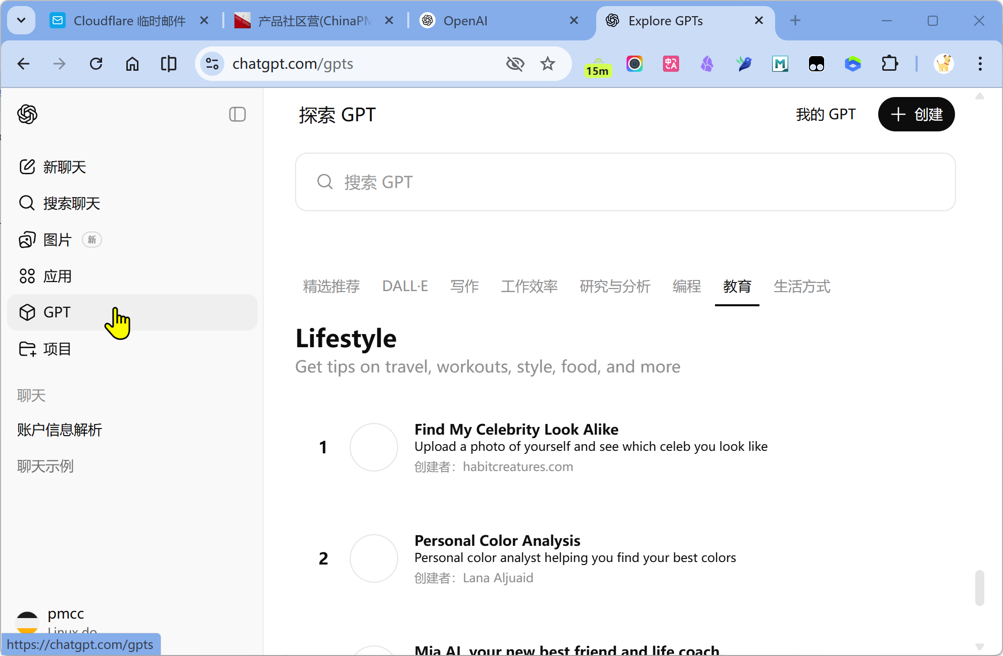The height and width of the screenshot is (656, 1003).
Task: Toggle tracking protection eye icon
Action: tap(515, 64)
